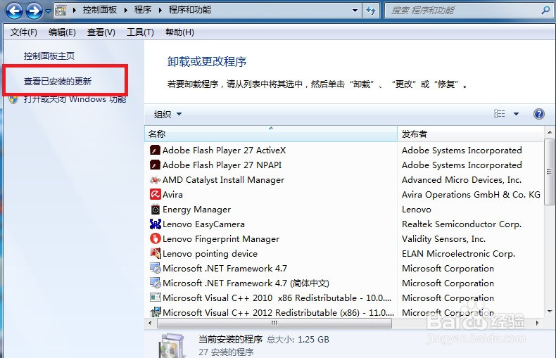The height and width of the screenshot is (358, 556).
Task: Select Microsoft .NET Framework 4.7 icon
Action: pos(155,269)
